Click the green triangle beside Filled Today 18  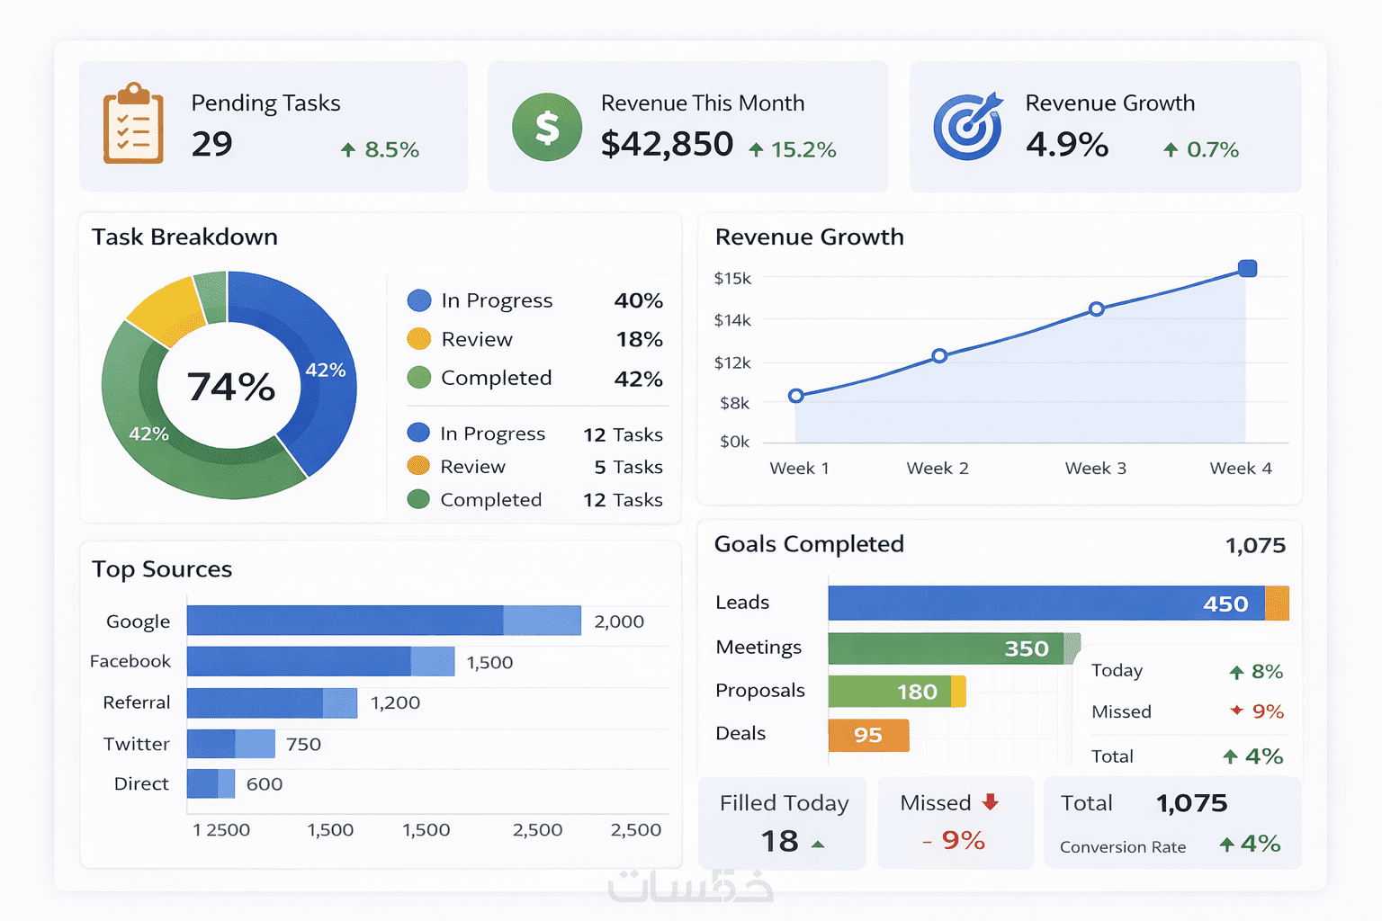pyautogui.click(x=818, y=845)
